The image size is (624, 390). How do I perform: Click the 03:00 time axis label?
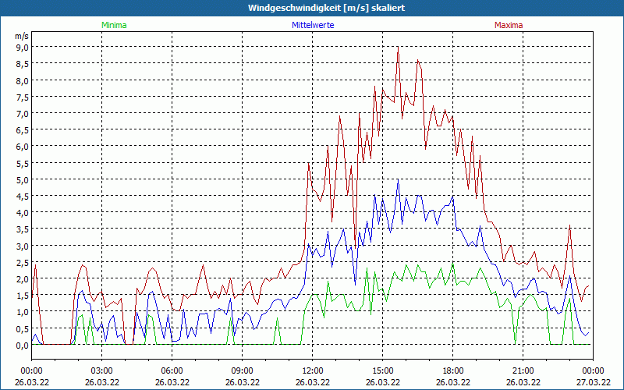click(x=101, y=370)
